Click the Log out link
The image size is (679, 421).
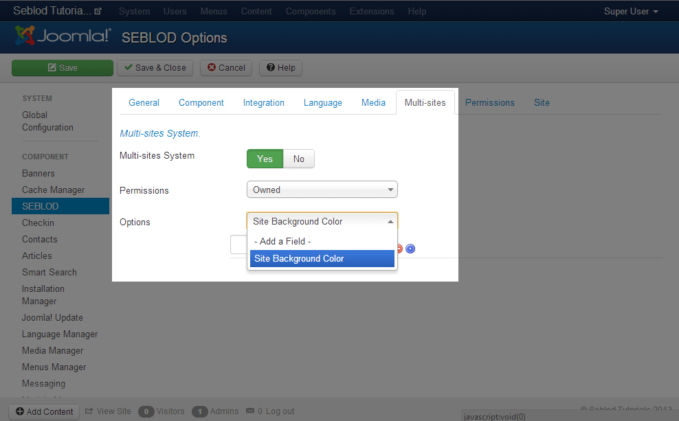(x=280, y=411)
